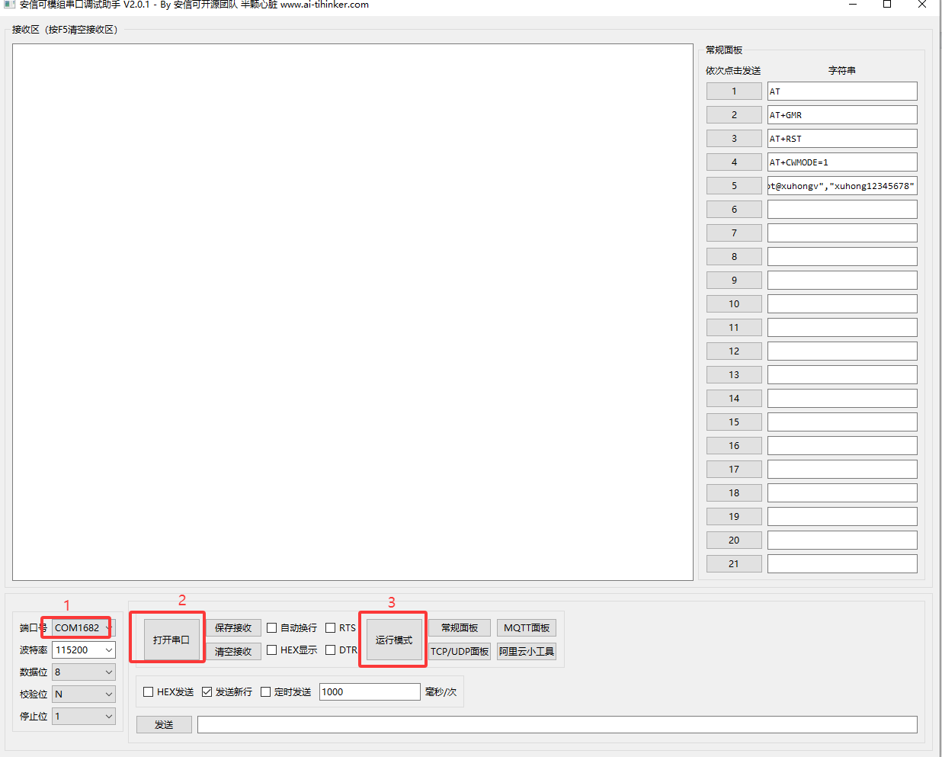Click the 打开串口 (open serial port) button
The image size is (942, 757).
[x=171, y=640]
